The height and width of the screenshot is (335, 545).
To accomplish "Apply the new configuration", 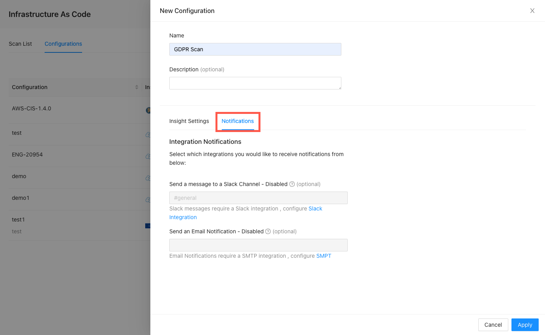I will point(525,325).
